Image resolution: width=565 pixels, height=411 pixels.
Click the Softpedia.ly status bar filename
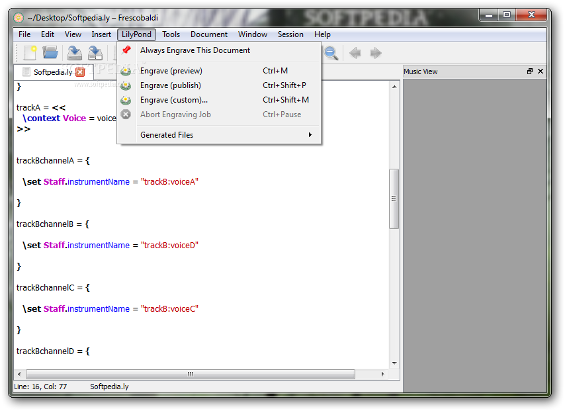pyautogui.click(x=109, y=387)
